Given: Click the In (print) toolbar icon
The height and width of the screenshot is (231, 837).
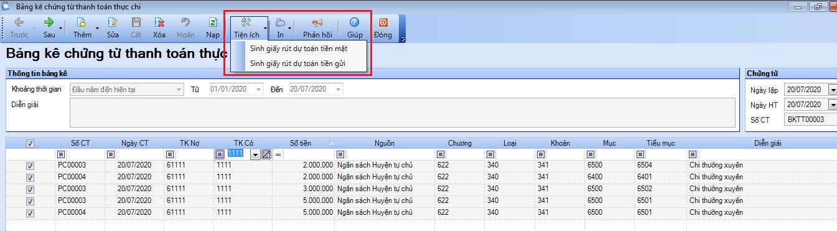Looking at the screenshot, I should [281, 22].
